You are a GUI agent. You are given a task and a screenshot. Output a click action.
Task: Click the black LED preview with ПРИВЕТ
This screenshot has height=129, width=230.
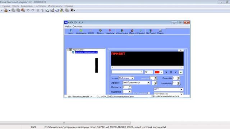tap(147, 58)
